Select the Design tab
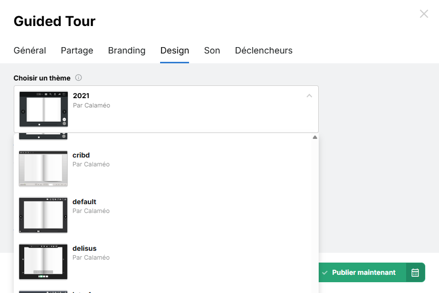 click(x=175, y=51)
